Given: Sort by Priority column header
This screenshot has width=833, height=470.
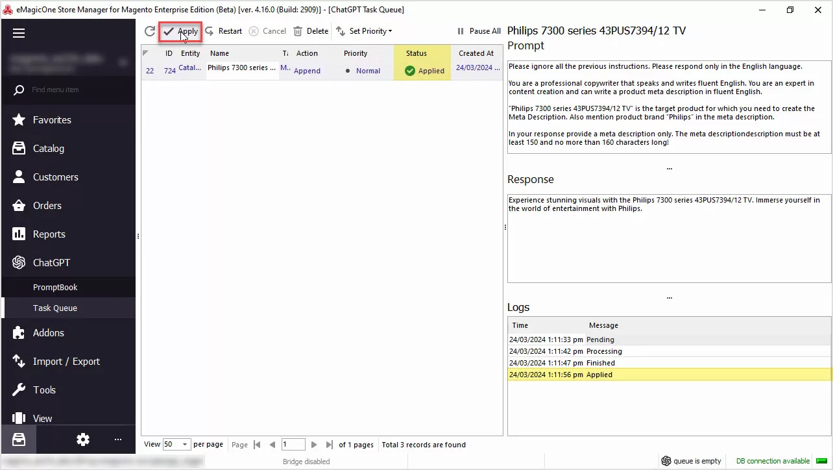Looking at the screenshot, I should [x=366, y=53].
